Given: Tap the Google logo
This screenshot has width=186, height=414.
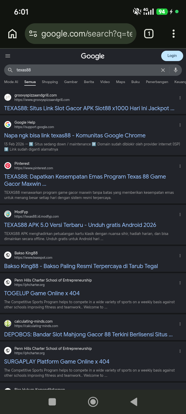Looking at the screenshot, I should (x=93, y=56).
